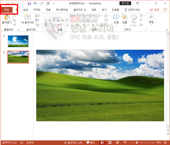Click the green hills picture on slide
Screen dimensions: 170x145
pyautogui.click(x=100, y=85)
